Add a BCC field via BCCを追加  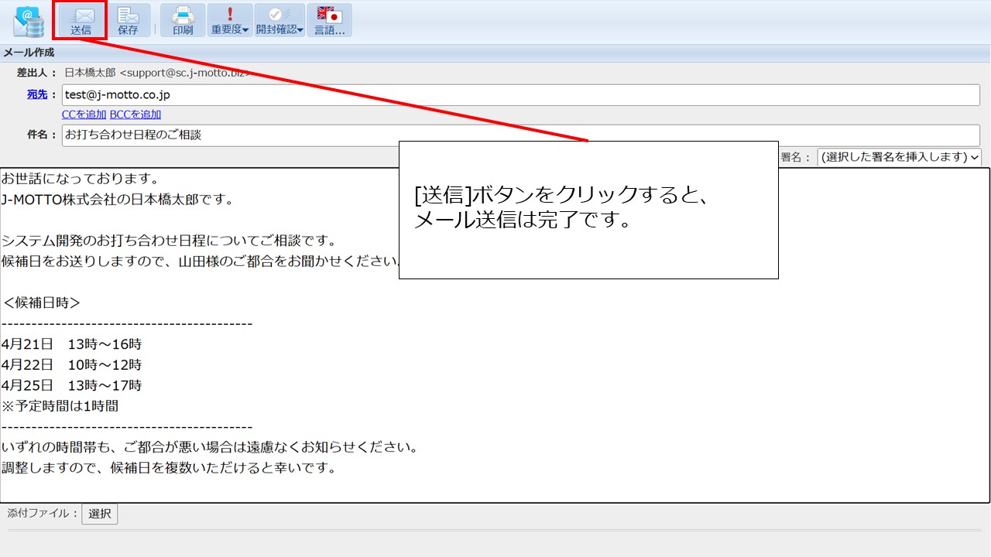(x=135, y=114)
